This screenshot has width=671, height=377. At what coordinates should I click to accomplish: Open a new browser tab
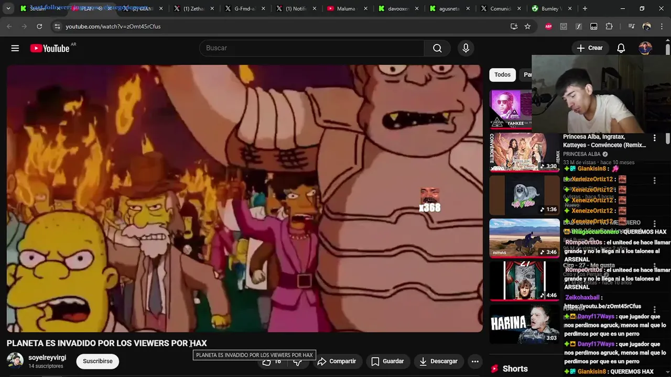585,8
